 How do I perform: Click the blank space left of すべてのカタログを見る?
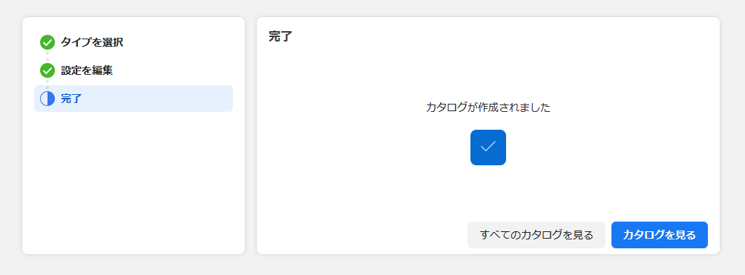pos(361,235)
